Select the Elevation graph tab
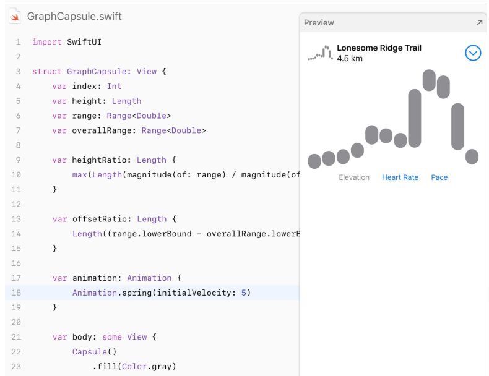The width and height of the screenshot is (489, 376). coord(354,177)
